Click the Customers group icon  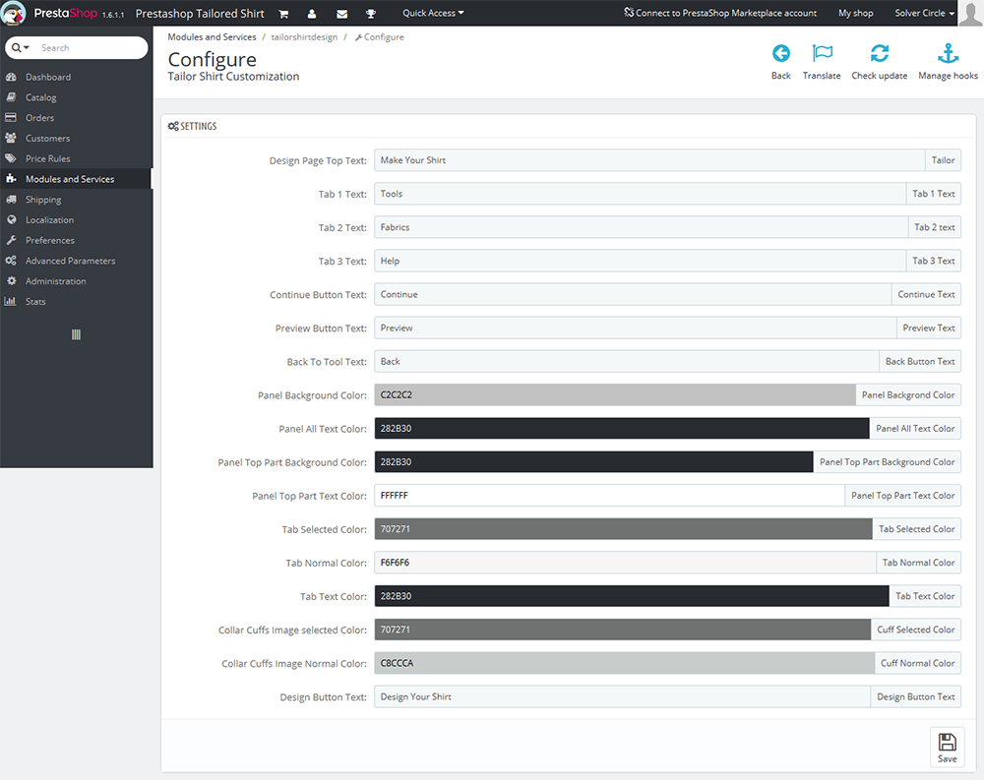tap(11, 138)
